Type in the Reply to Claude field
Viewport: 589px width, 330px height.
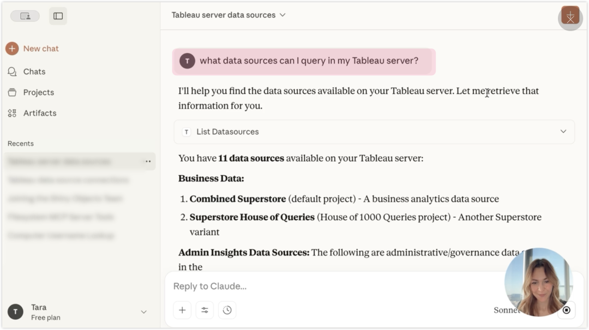tap(327, 286)
